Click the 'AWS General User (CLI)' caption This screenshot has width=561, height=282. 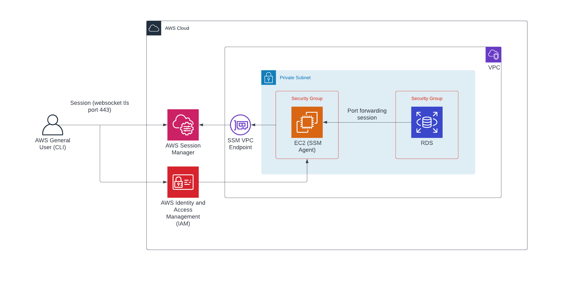(x=53, y=144)
